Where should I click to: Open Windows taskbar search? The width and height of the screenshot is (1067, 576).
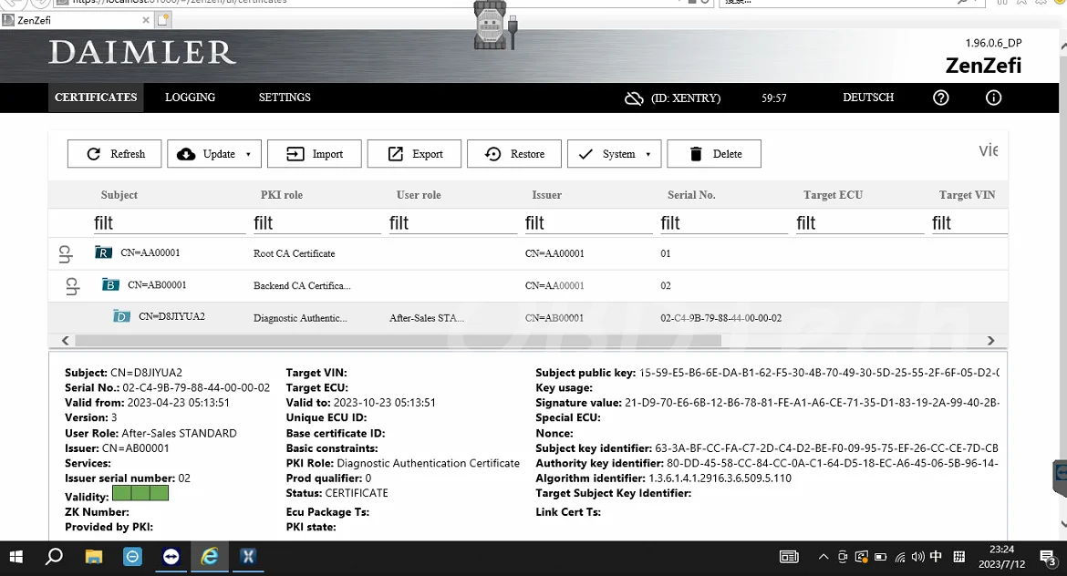coord(54,557)
